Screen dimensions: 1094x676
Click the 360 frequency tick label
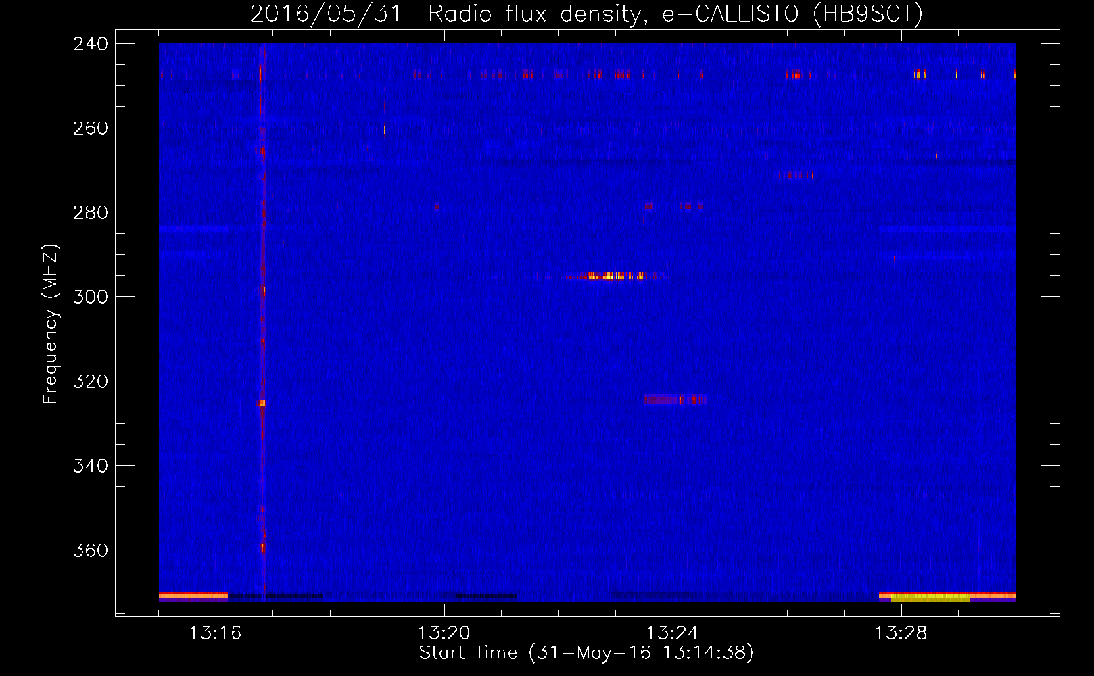tap(91, 550)
